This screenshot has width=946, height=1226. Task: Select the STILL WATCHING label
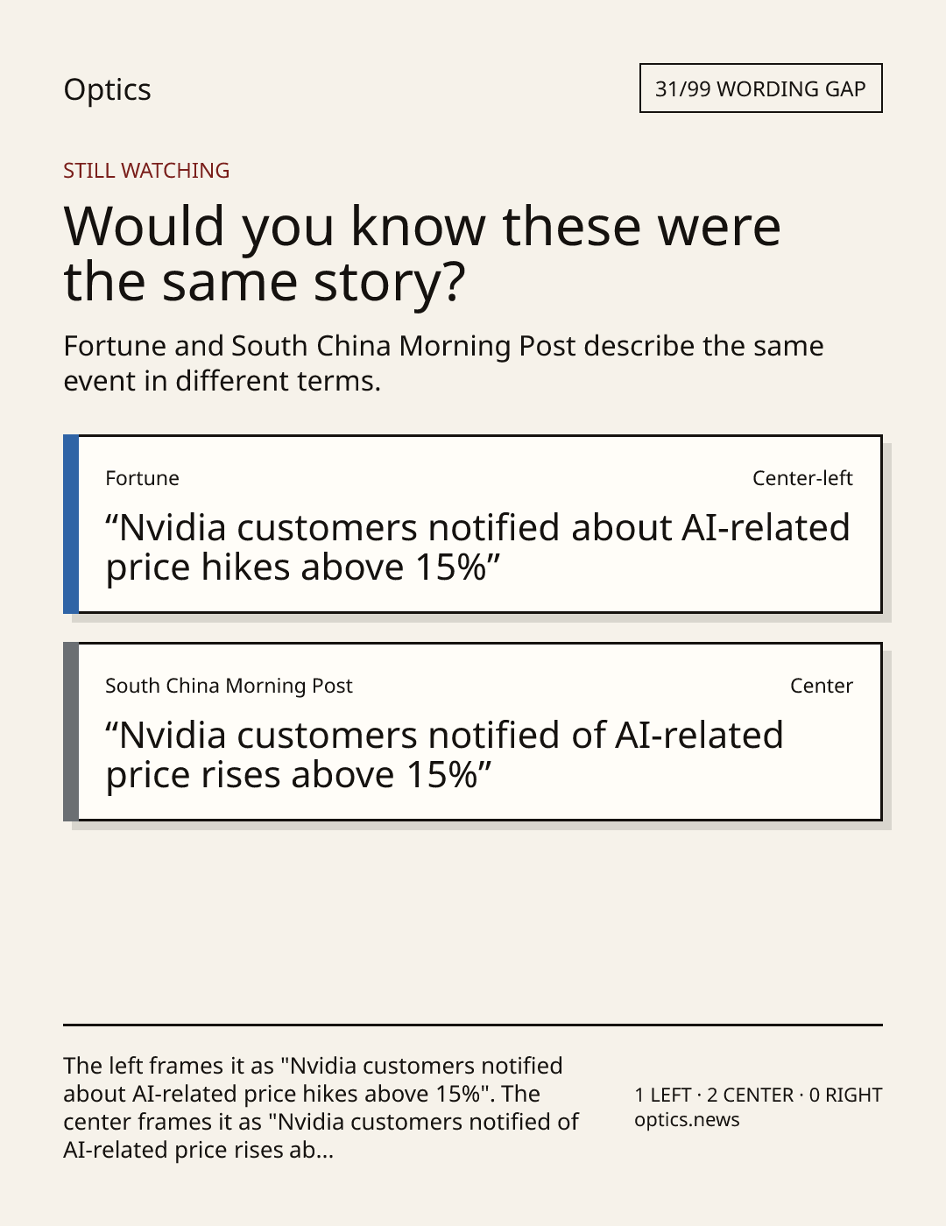(x=146, y=171)
